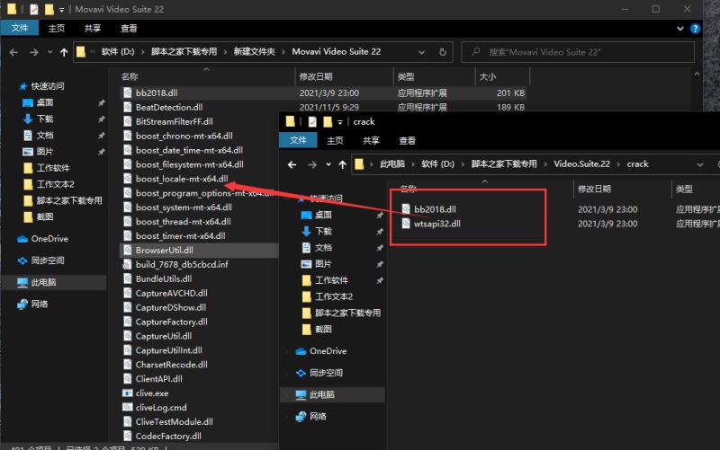Open 文件 menu in crack window

pyautogui.click(x=298, y=140)
